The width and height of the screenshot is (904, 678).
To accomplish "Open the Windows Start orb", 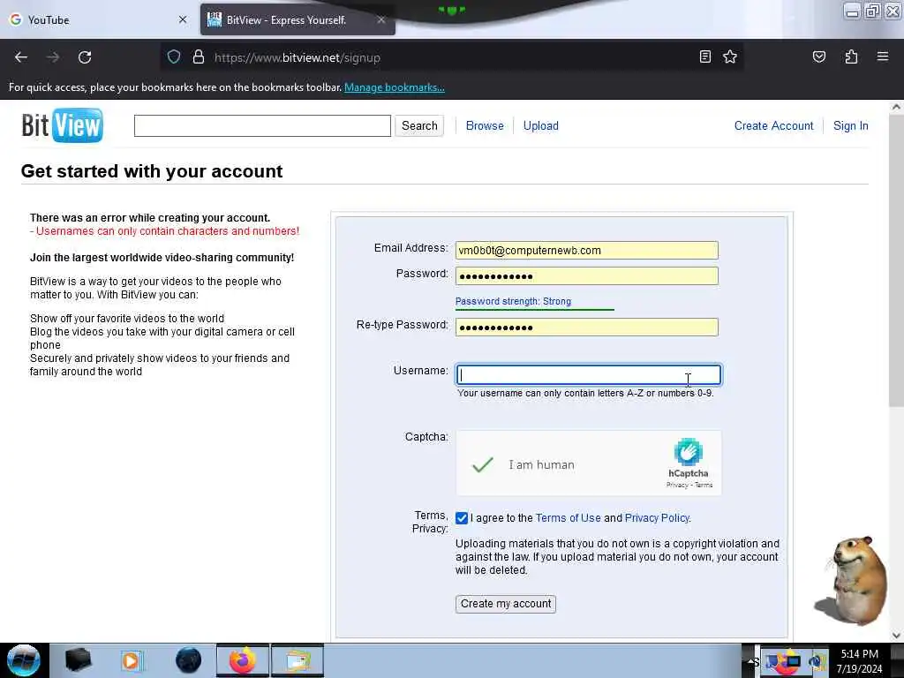I will pyautogui.click(x=24, y=660).
